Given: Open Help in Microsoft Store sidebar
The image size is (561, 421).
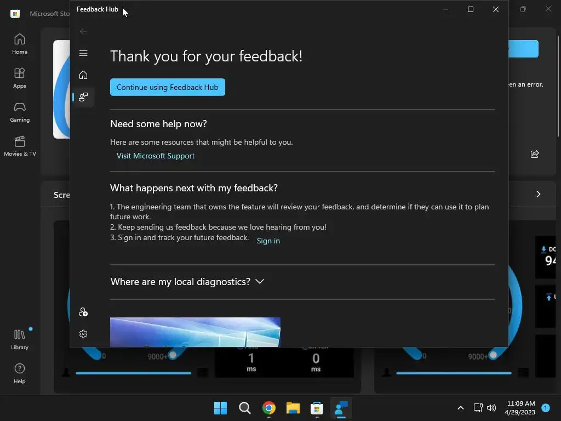Looking at the screenshot, I should (x=20, y=374).
